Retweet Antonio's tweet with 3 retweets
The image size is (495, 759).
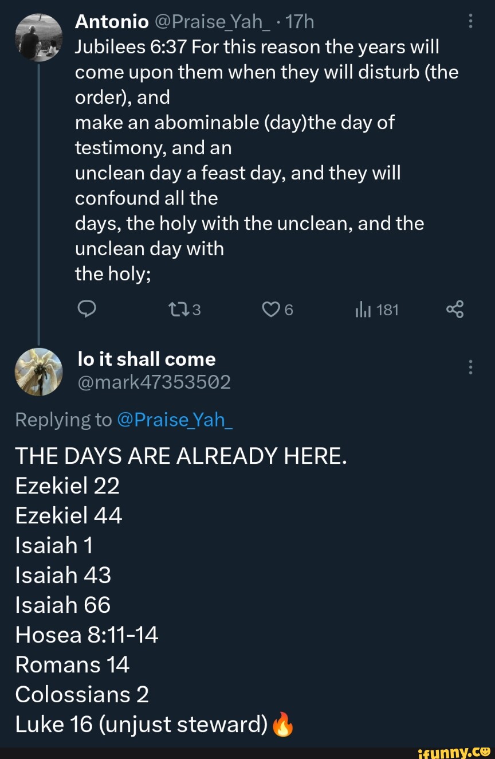(175, 310)
